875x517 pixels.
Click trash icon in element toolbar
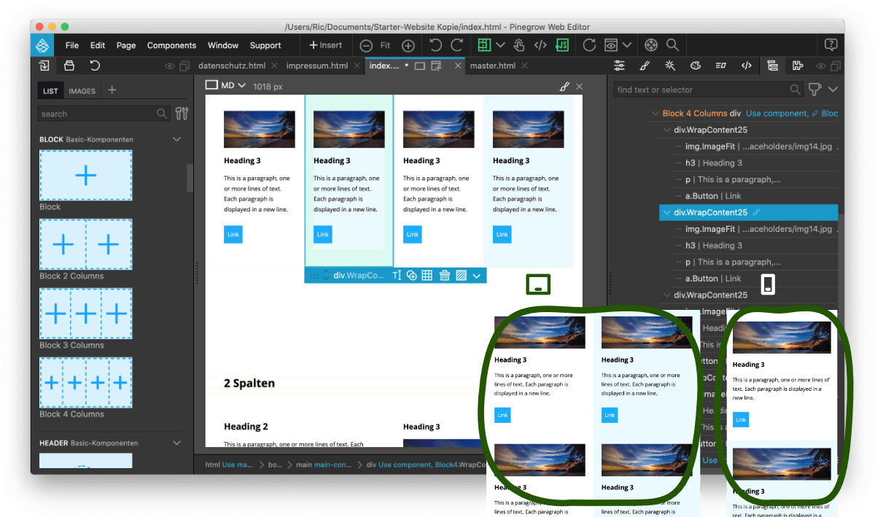[445, 276]
